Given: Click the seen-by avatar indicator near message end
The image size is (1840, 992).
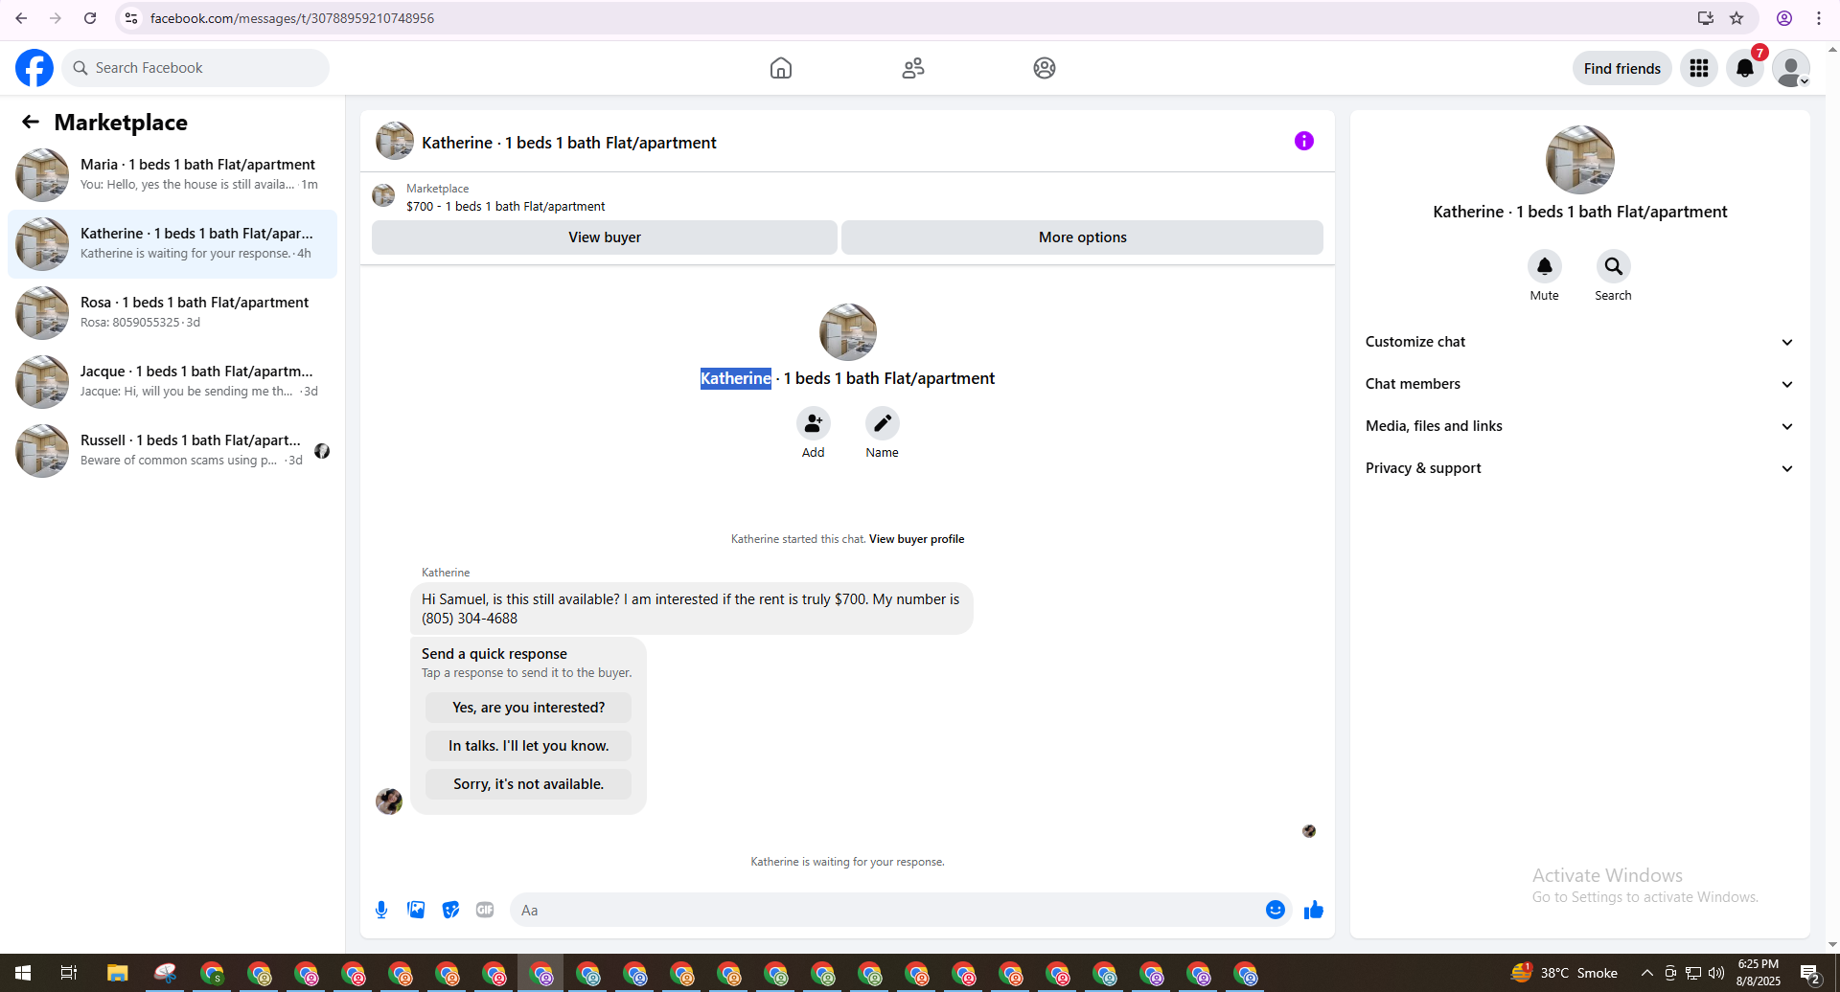Looking at the screenshot, I should tap(1309, 831).
